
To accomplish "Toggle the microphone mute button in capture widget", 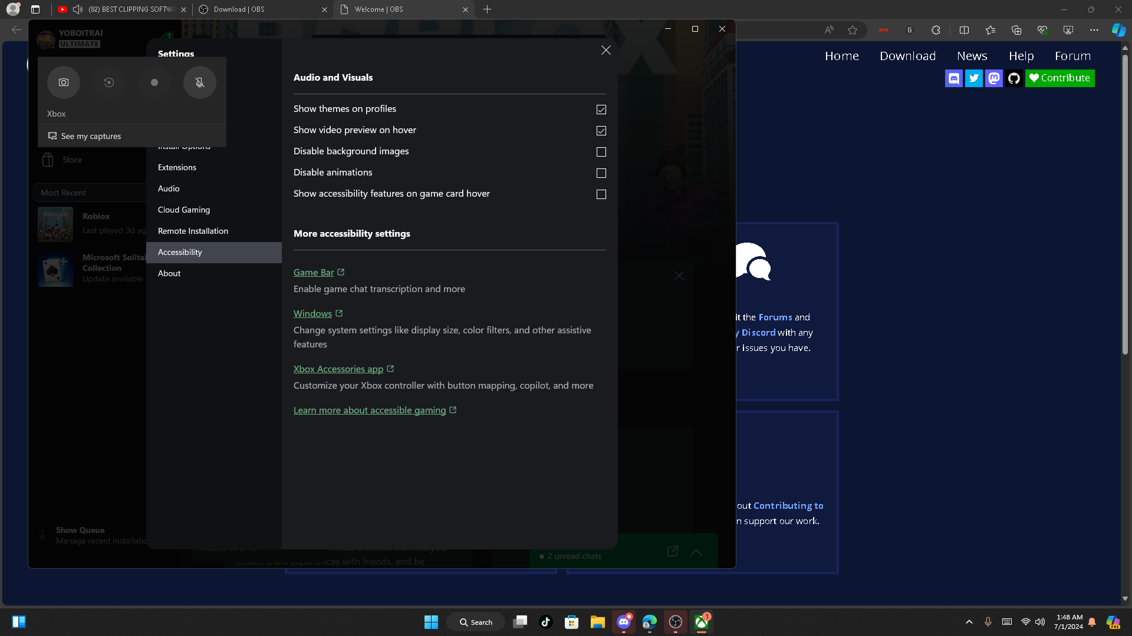I will pos(200,82).
